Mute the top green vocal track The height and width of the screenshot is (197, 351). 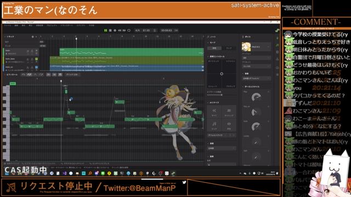28,51
